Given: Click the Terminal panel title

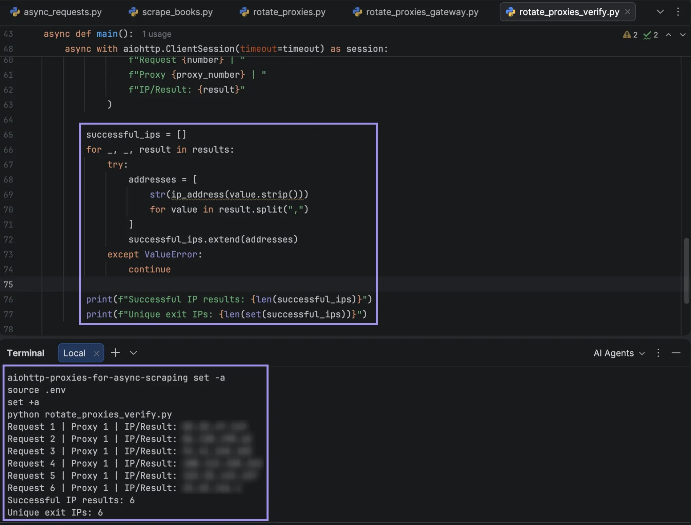Looking at the screenshot, I should pyautogui.click(x=25, y=353).
